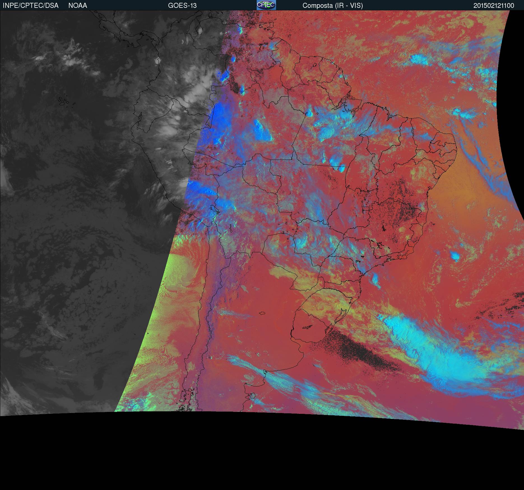Click the CPTEC logo in the header

pos(266,5)
